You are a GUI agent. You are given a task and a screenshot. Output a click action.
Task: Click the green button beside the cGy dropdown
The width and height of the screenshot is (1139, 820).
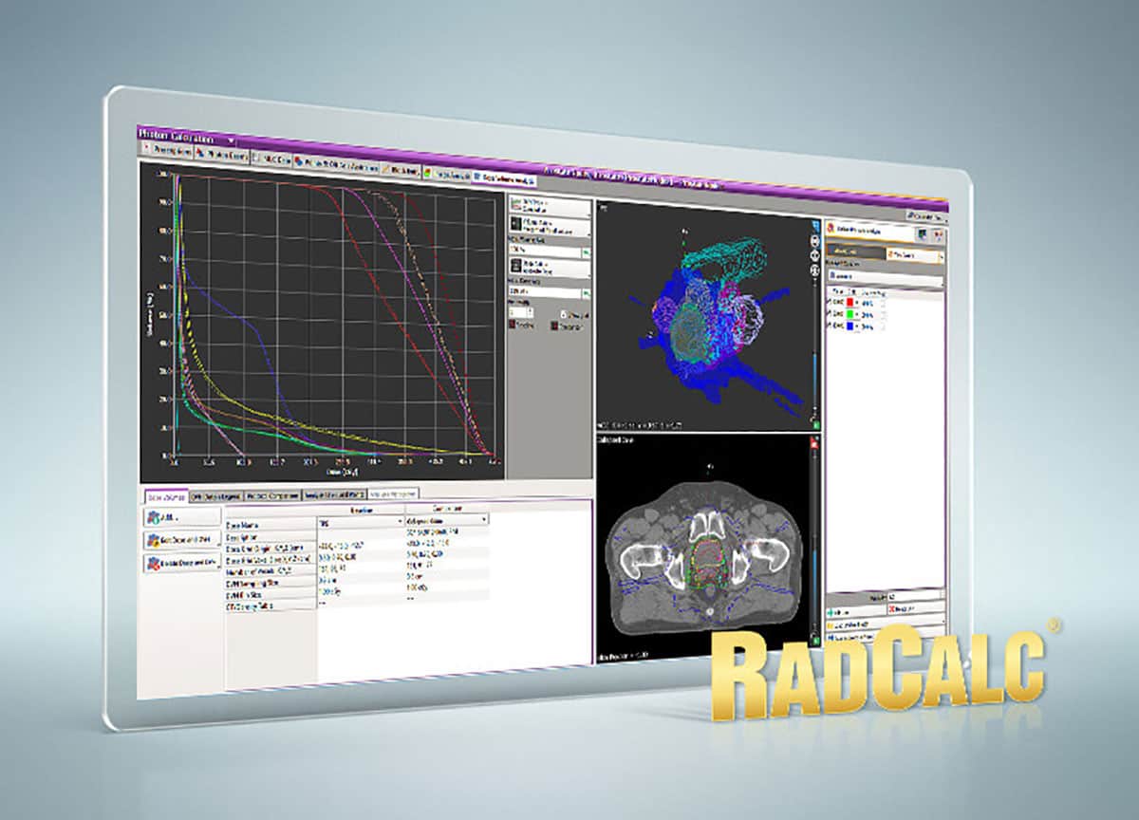point(588,294)
